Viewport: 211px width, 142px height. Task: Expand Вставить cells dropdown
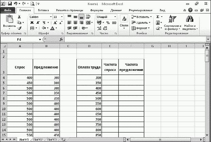151,17
